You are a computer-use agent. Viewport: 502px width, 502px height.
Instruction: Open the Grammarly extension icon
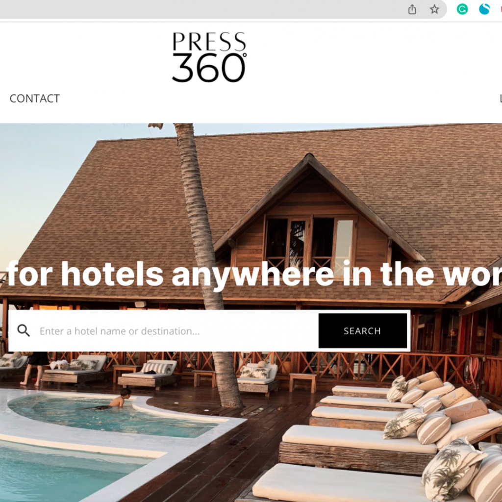pos(462,9)
